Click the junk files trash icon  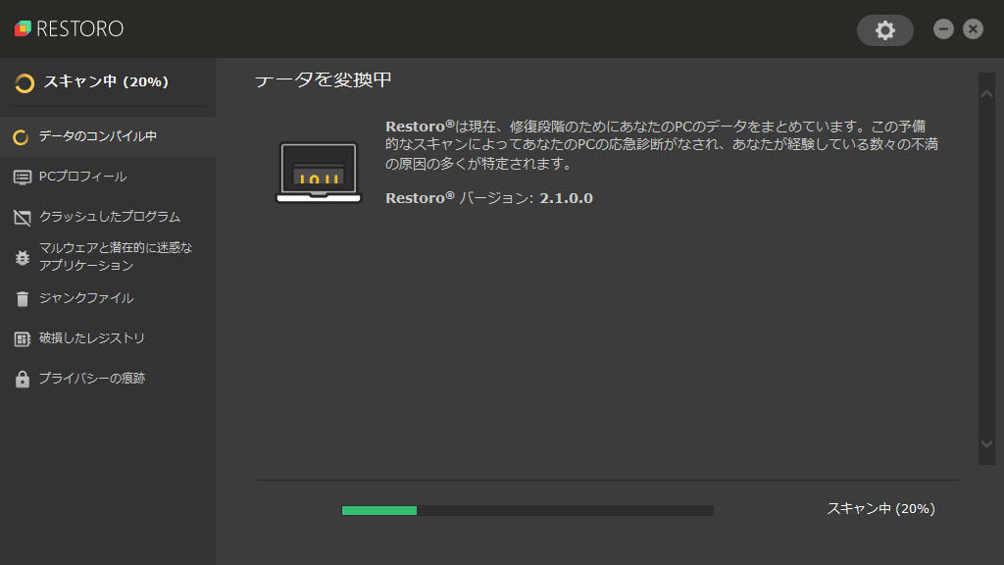click(22, 299)
